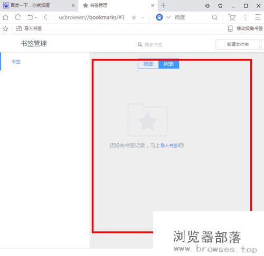Viewport: 264px width, 256px height.
Task: Click the Baidu paw search engine icon
Action: tap(159, 17)
